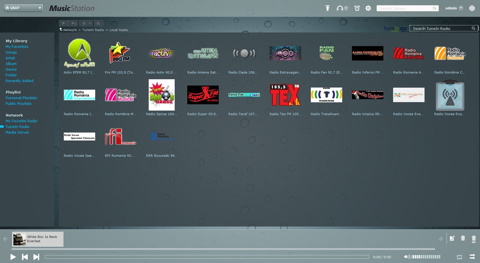Expand the headphones output mode dropdown
480x263 pixels.
pos(346,8)
